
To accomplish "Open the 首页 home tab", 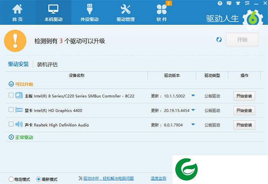I will pyautogui.click(x=18, y=13).
